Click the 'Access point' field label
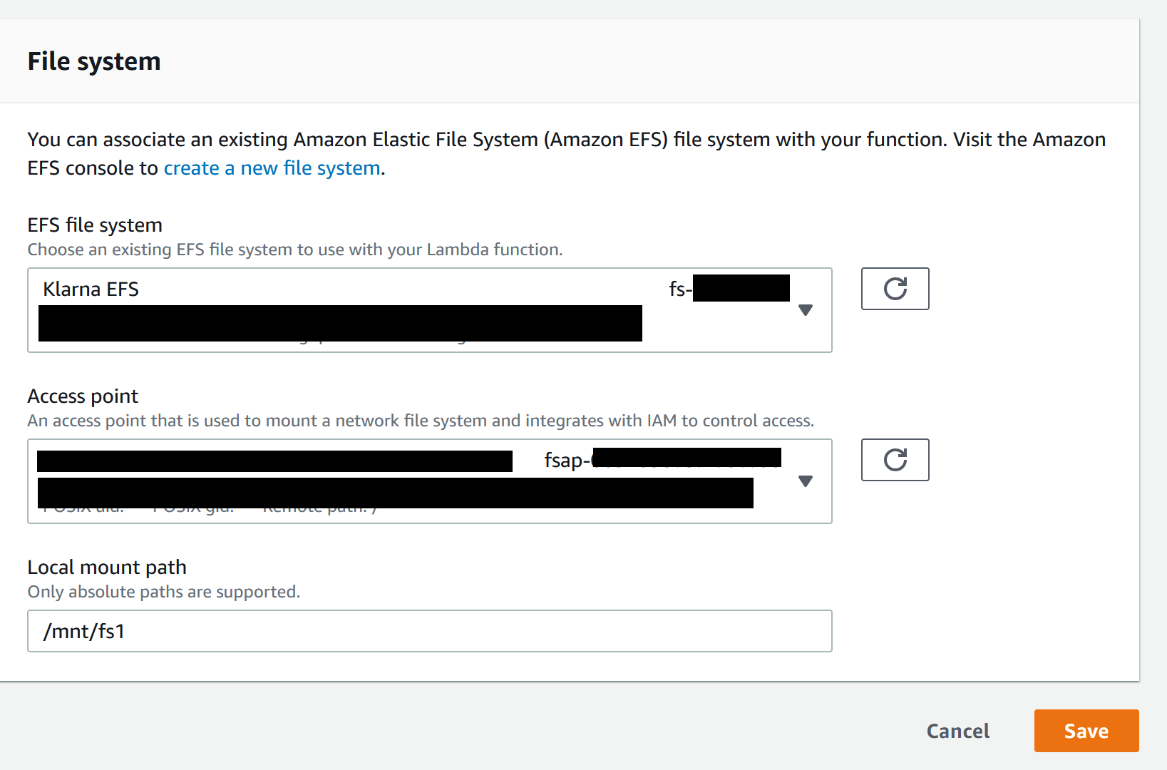Image resolution: width=1167 pixels, height=770 pixels. (x=83, y=396)
